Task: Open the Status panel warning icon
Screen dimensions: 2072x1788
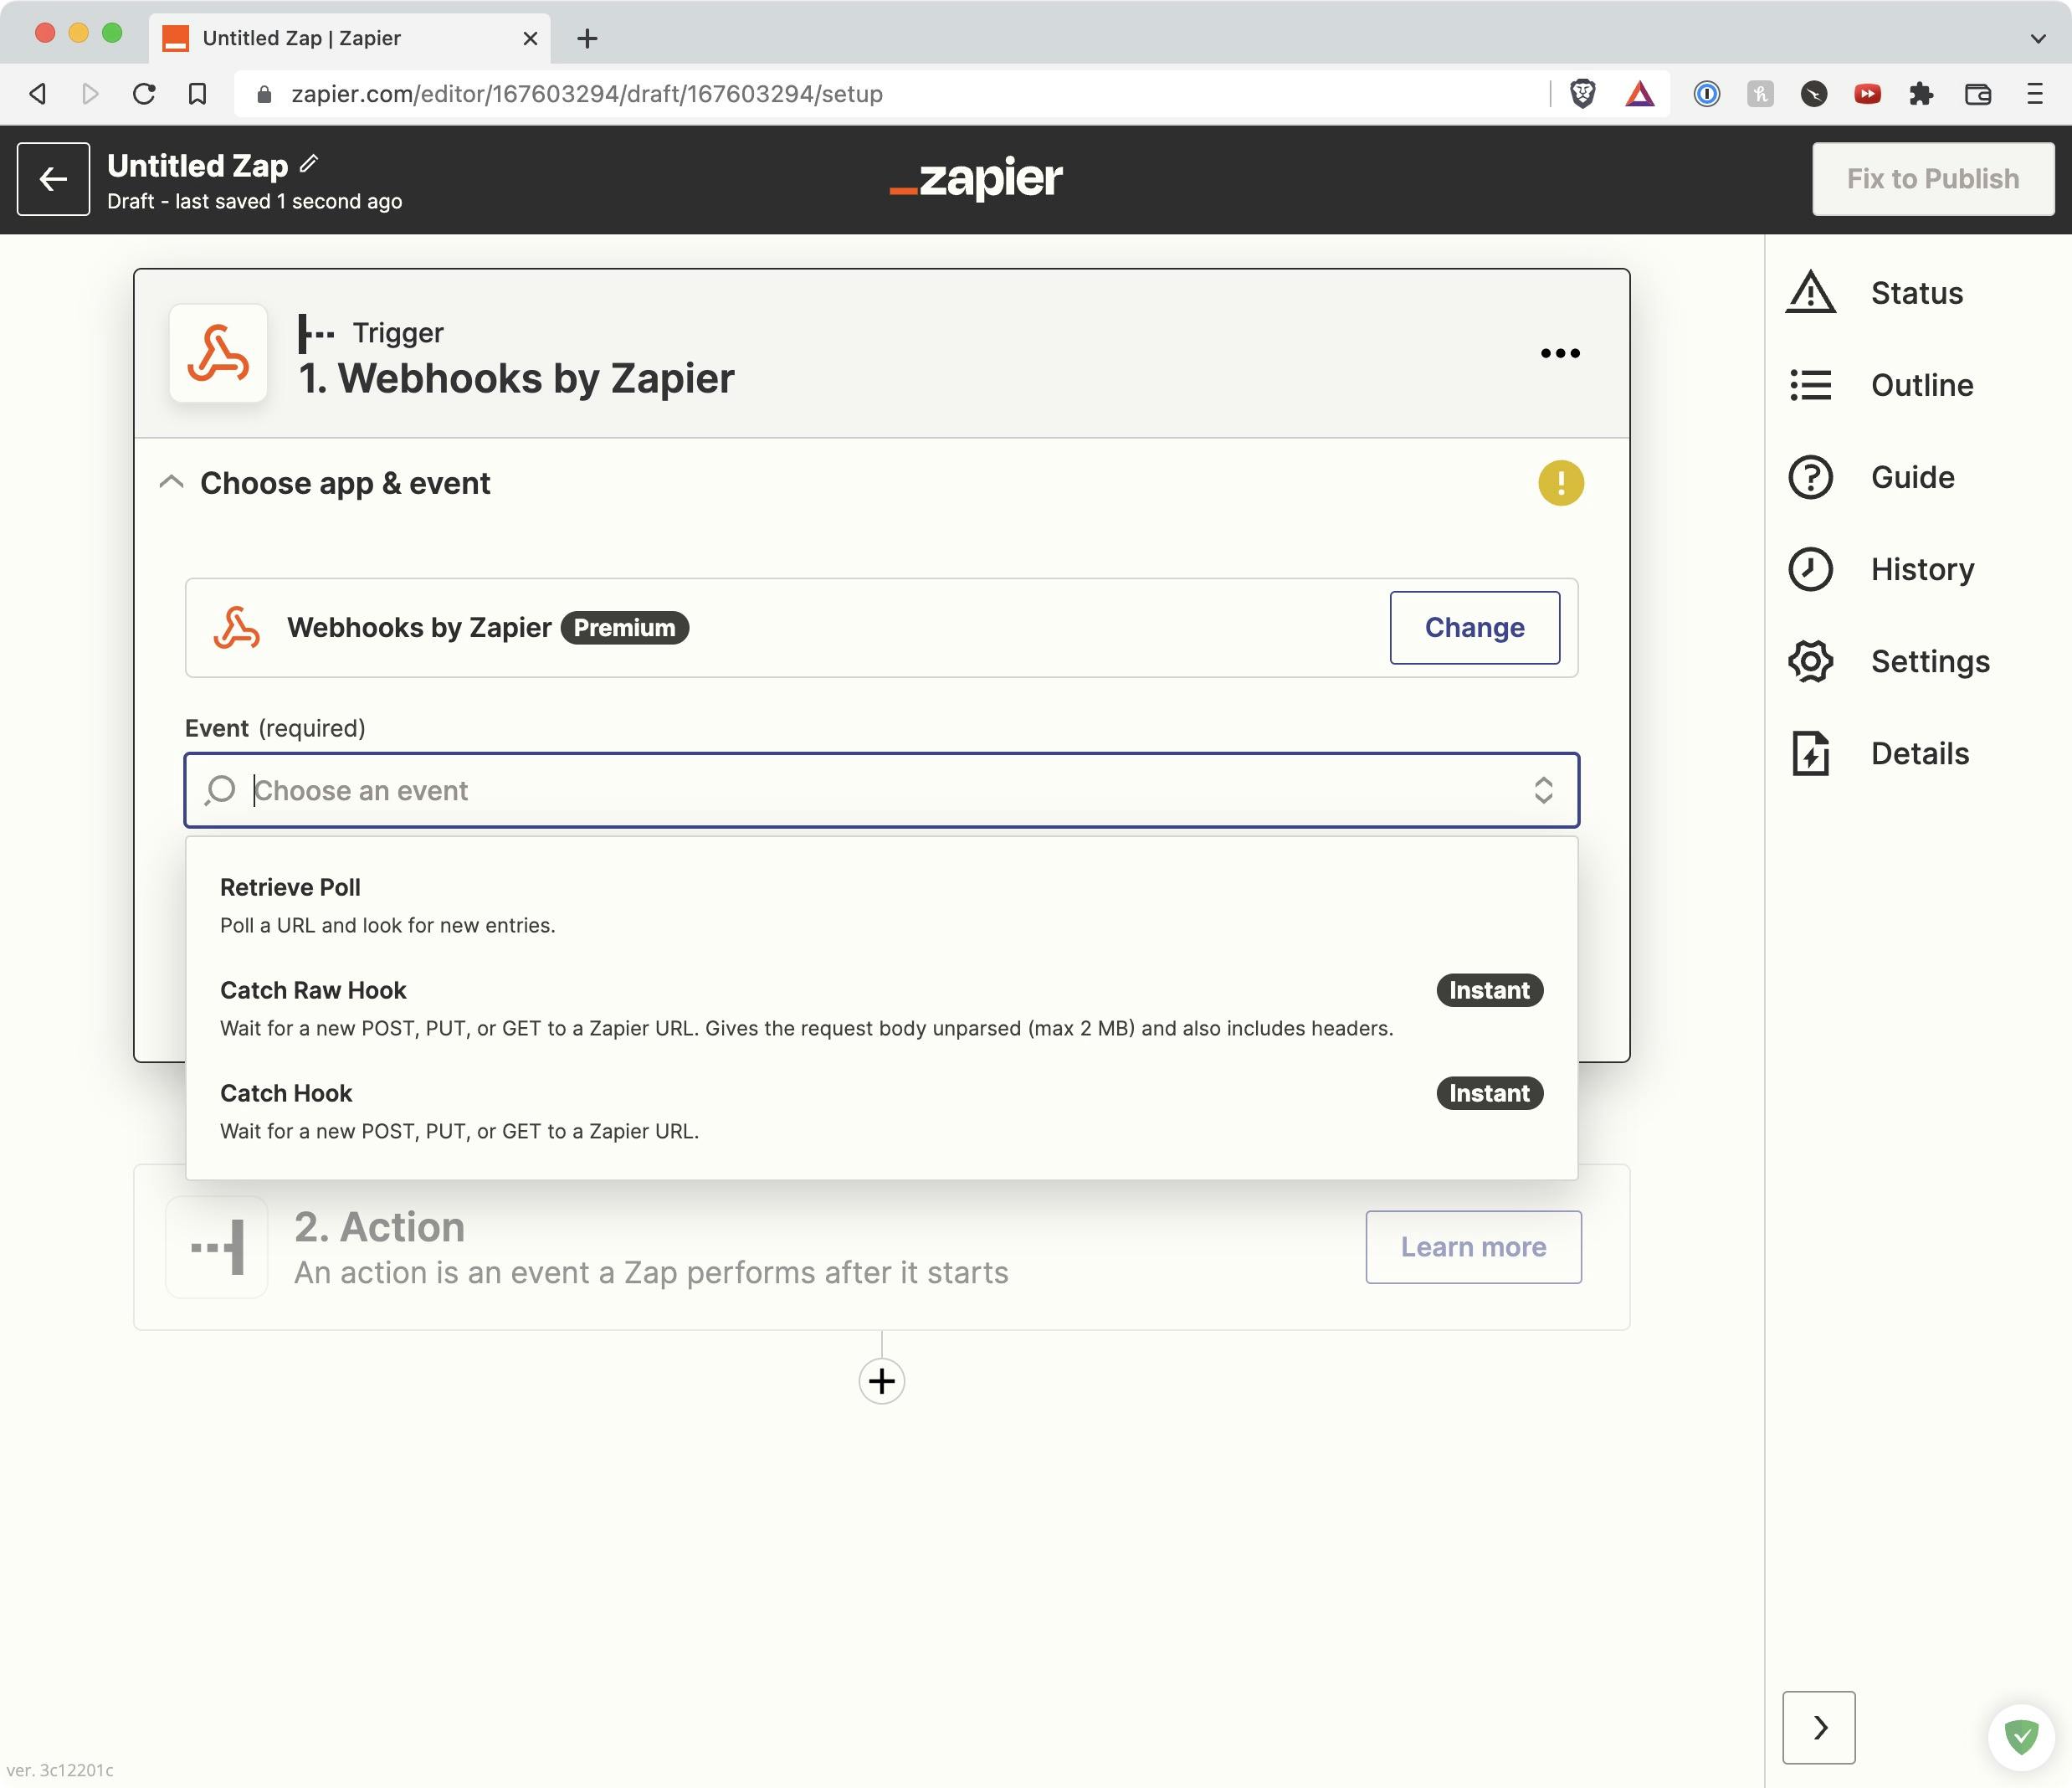Action: 1810,293
